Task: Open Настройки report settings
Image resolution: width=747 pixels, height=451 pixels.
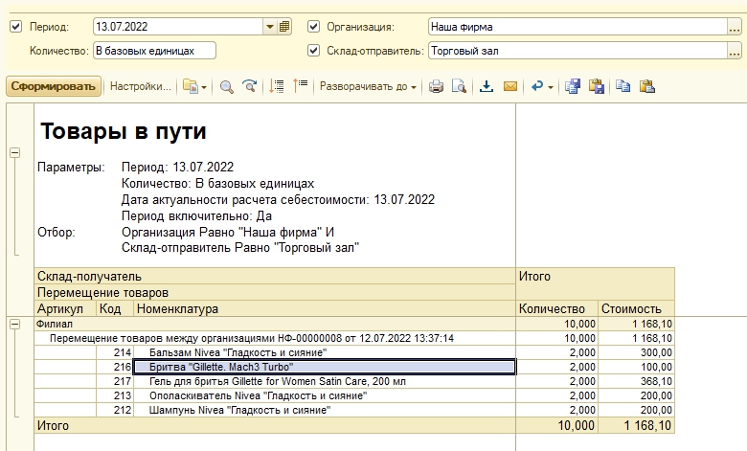Action: point(141,86)
